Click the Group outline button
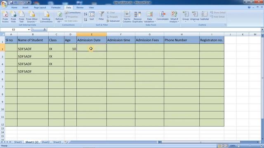Image resolution: width=264 pixels, height=148 pixels. (186, 17)
